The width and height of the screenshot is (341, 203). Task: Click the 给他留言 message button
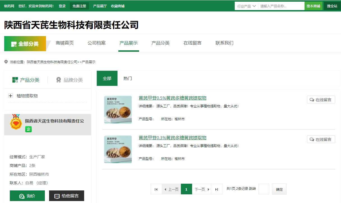[x=66, y=196]
